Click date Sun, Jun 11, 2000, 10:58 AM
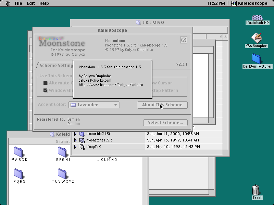This screenshot has height=205, width=274. pyautogui.click(x=173, y=134)
